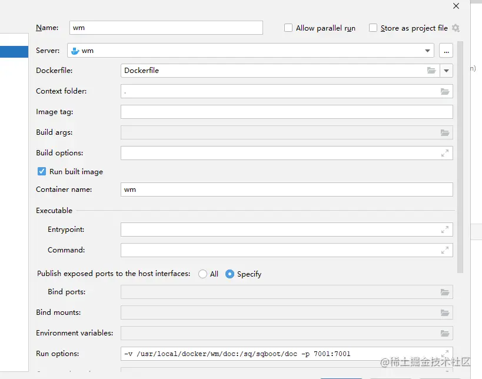
Task: Browse Context folder with folder icon
Action: [x=445, y=91]
